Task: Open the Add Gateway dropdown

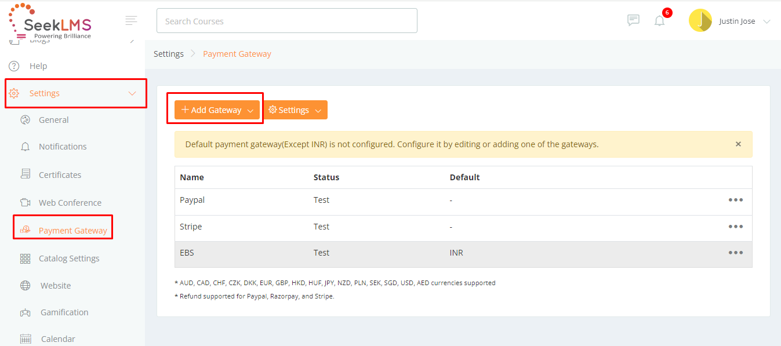Action: pyautogui.click(x=217, y=110)
